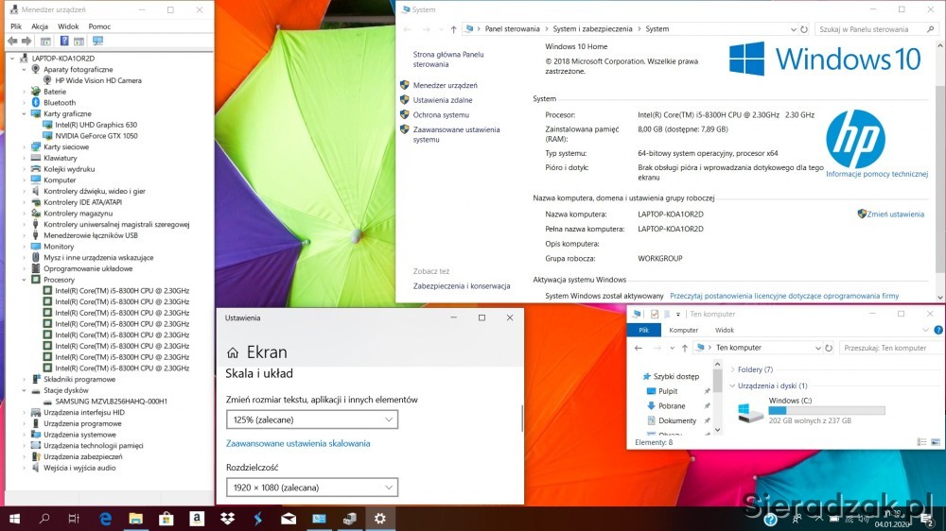Open Dropbox icon on taskbar

tap(227, 519)
